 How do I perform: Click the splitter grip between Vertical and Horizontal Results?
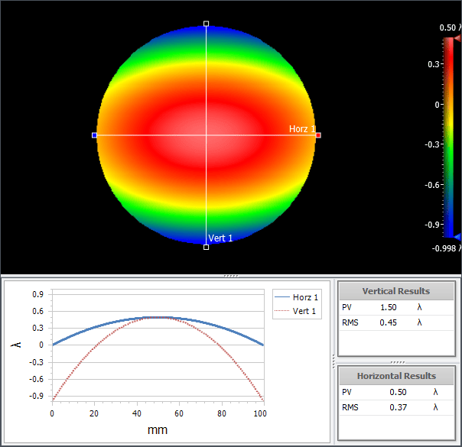395,361
